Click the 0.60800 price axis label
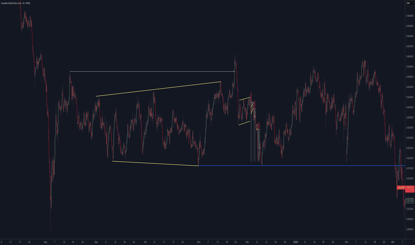415x245 pixels. point(410,219)
